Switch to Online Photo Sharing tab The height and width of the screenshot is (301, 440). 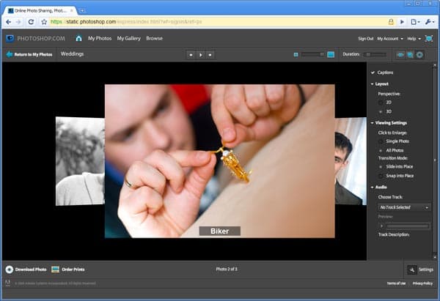click(40, 11)
